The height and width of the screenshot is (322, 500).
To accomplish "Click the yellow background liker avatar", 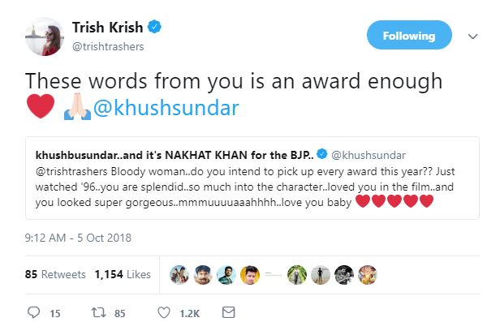I will [x=250, y=274].
